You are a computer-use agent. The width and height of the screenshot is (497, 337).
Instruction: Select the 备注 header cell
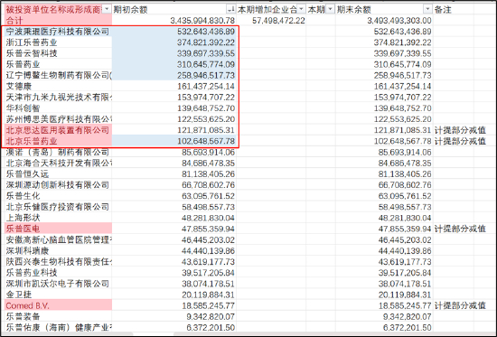pos(443,10)
